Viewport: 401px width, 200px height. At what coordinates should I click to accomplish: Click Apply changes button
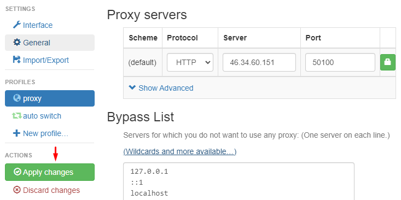50,172
